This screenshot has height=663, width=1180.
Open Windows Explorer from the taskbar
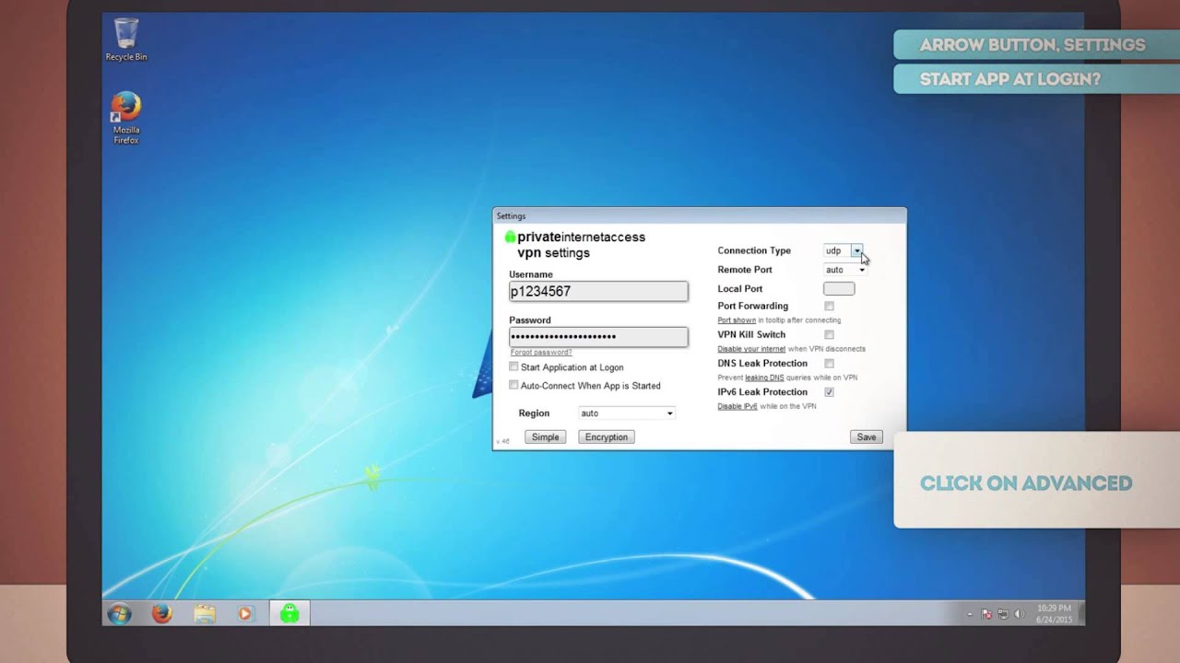[x=205, y=613]
